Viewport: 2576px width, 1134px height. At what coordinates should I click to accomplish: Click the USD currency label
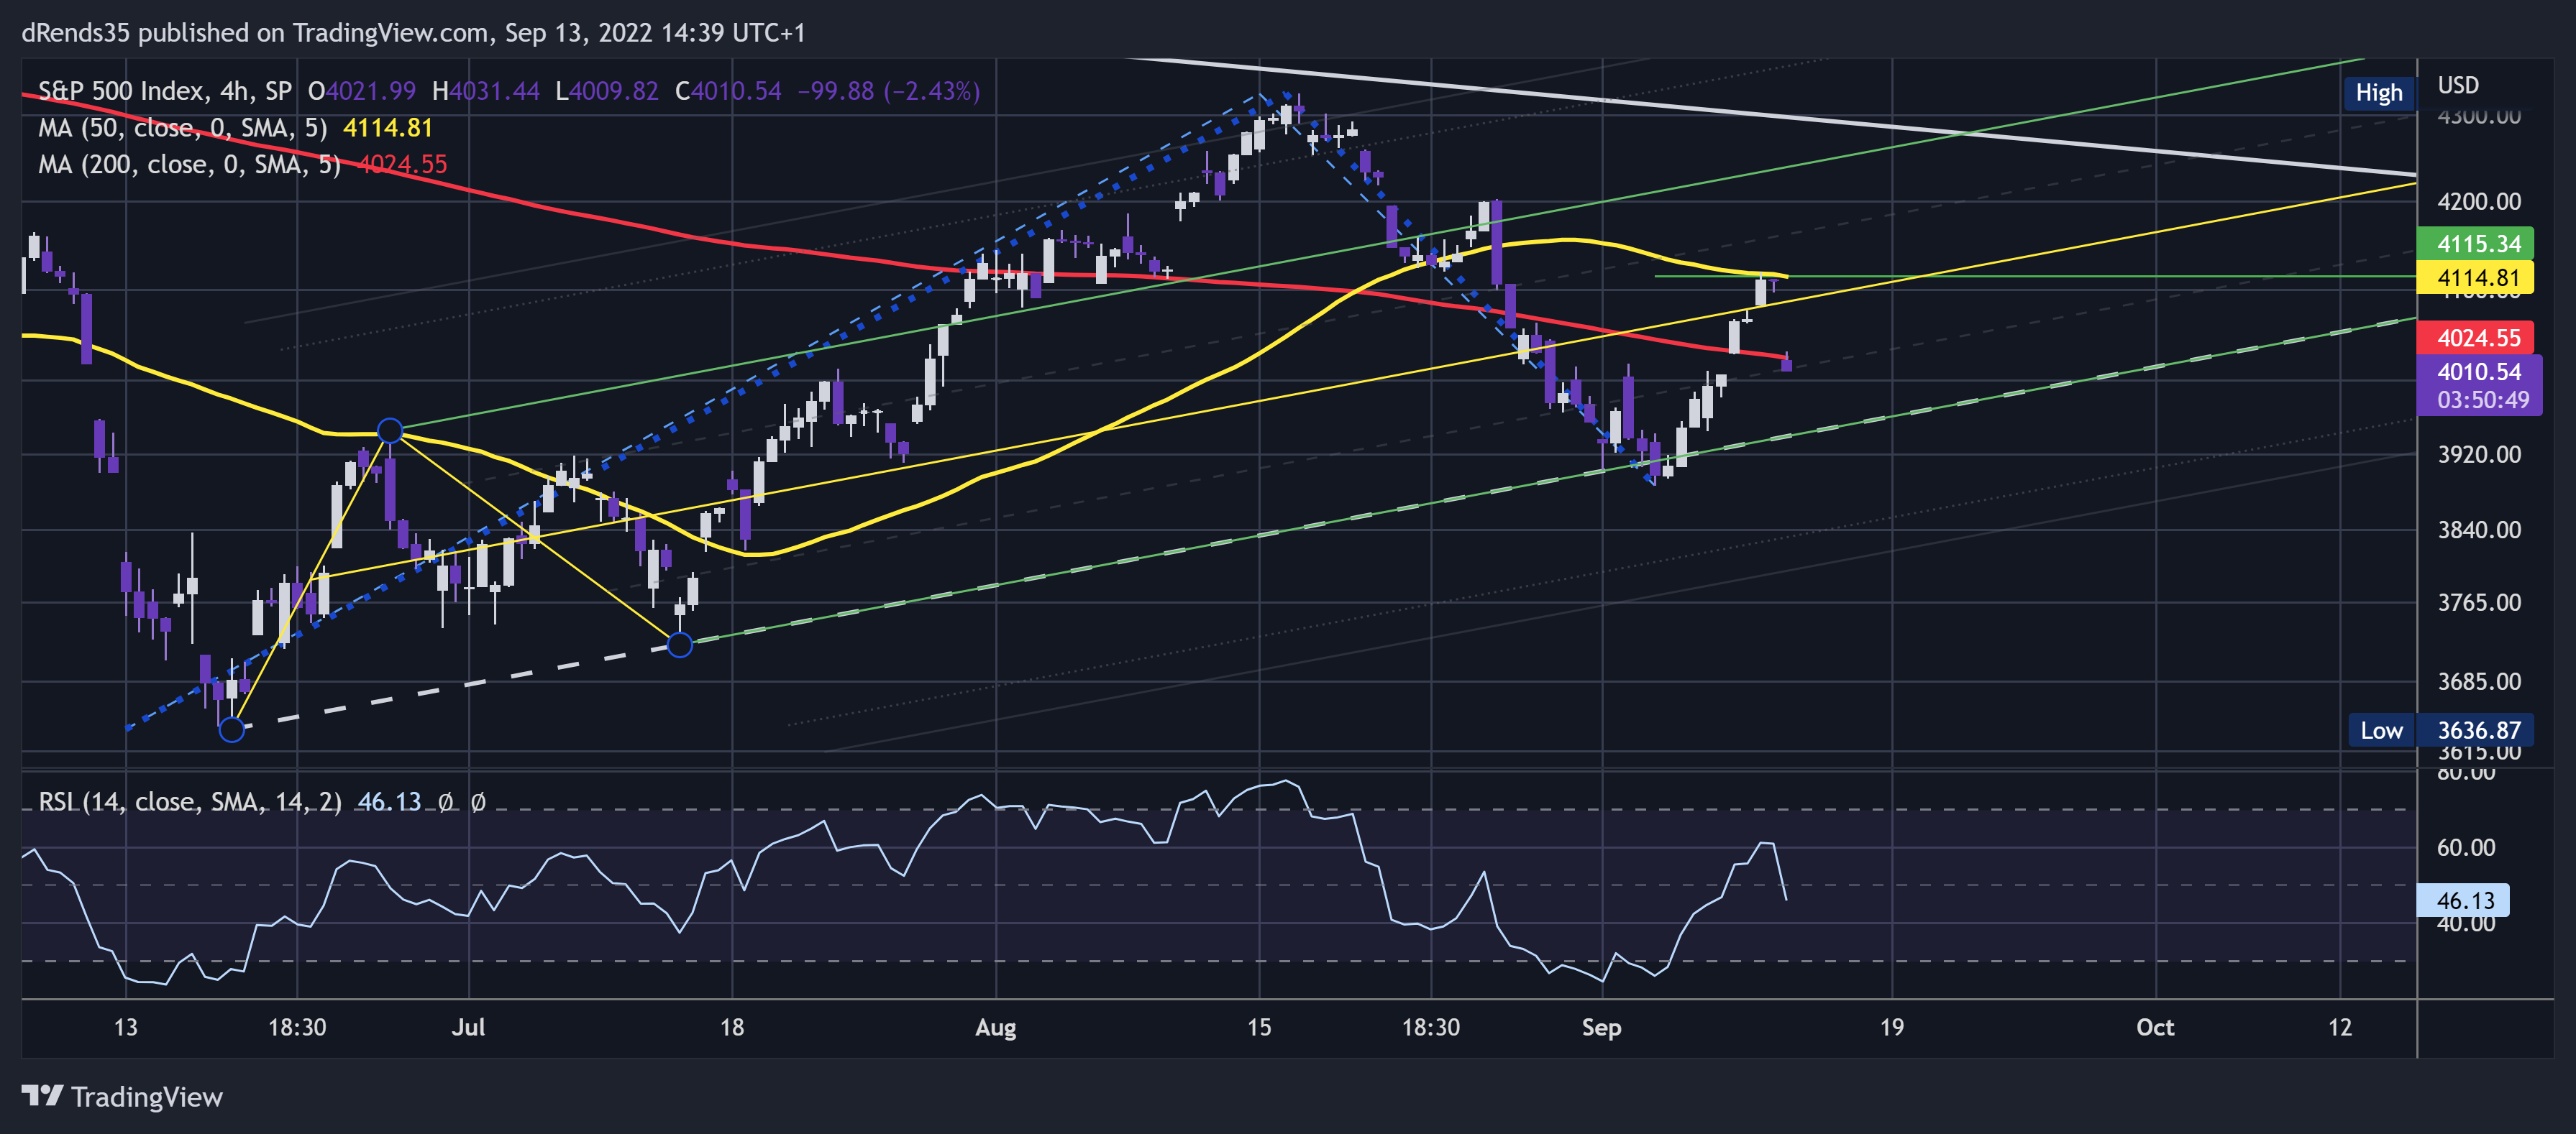(x=2458, y=85)
